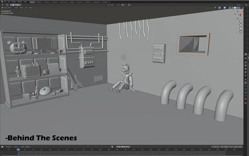Open the timeline Marker menu
This screenshot has width=249, height=156.
[x=28, y=147]
